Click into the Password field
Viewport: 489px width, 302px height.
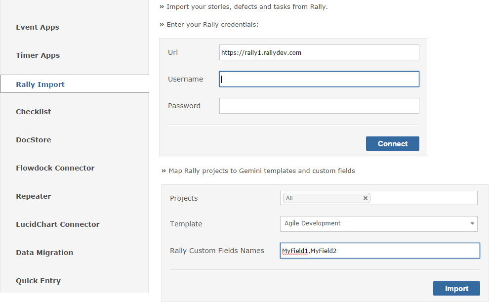(x=319, y=106)
